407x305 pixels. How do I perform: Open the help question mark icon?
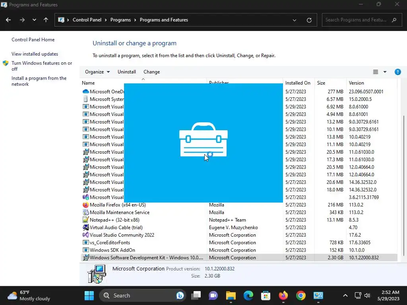coord(397,72)
